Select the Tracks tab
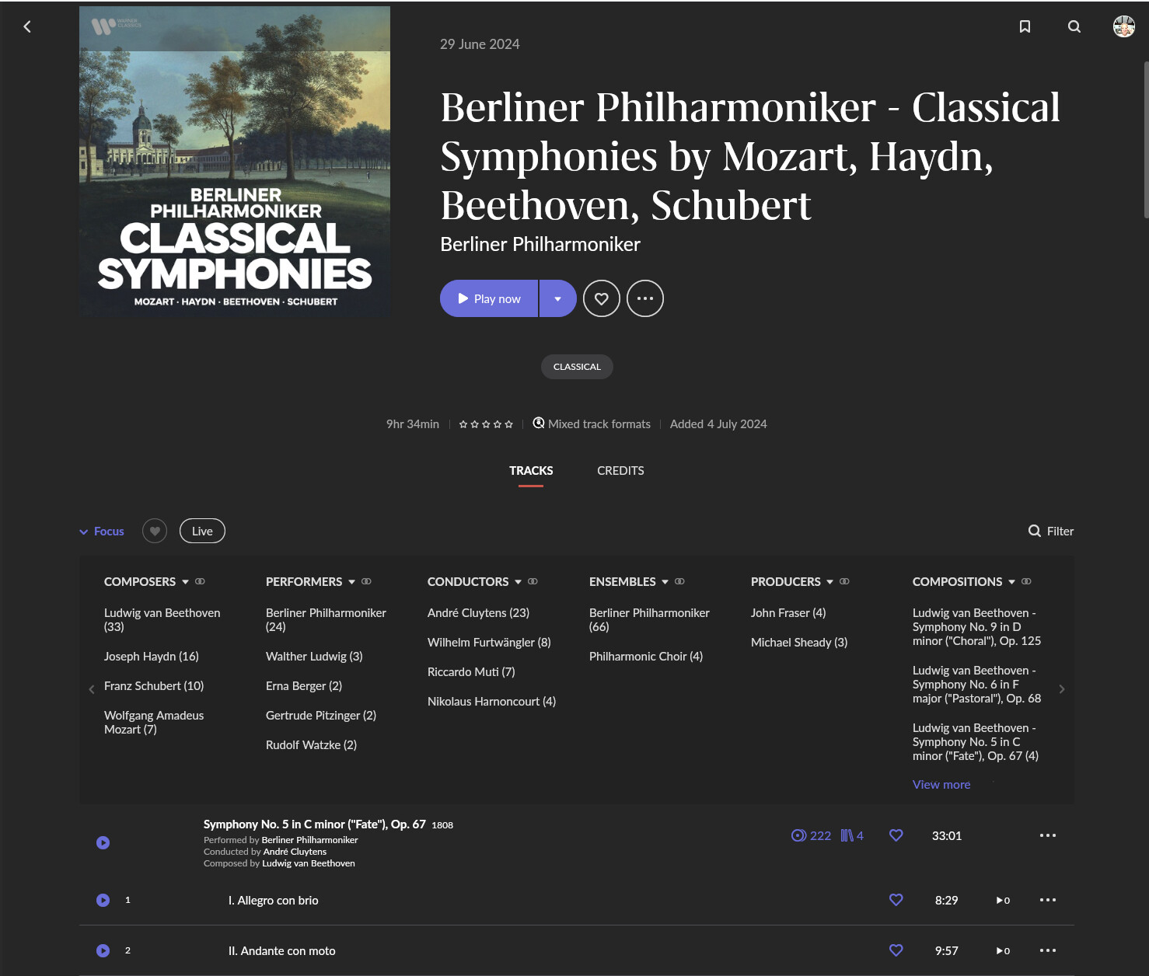Viewport: 1149px width, 976px height. (531, 471)
